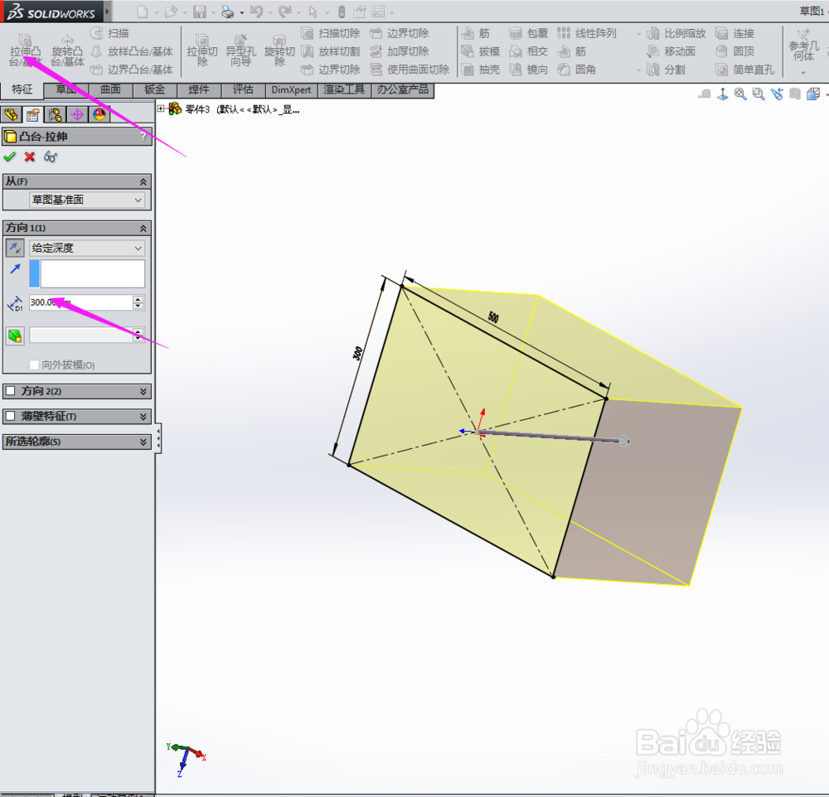Switch to the 草图 sketch tab
Viewport: 829px width, 797px height.
(66, 90)
